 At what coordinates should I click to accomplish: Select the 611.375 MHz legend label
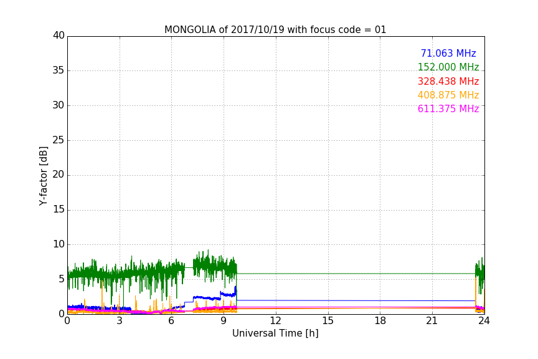[x=448, y=109]
